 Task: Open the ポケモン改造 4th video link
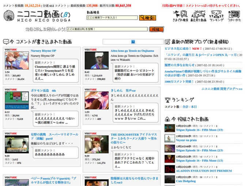(43, 90)
